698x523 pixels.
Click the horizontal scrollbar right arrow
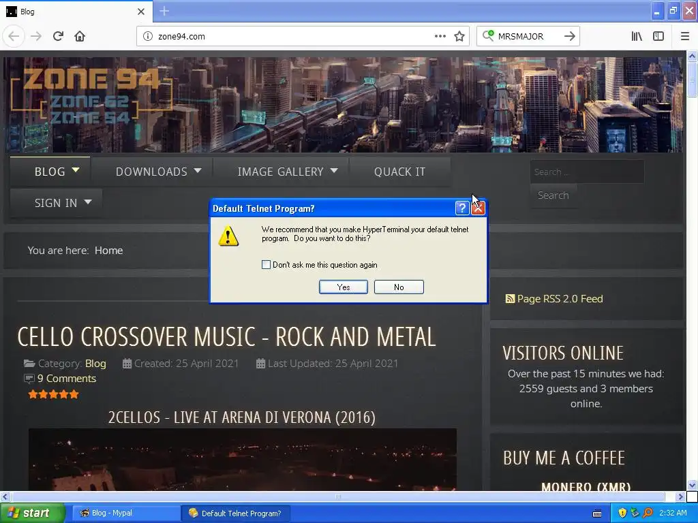click(680, 496)
